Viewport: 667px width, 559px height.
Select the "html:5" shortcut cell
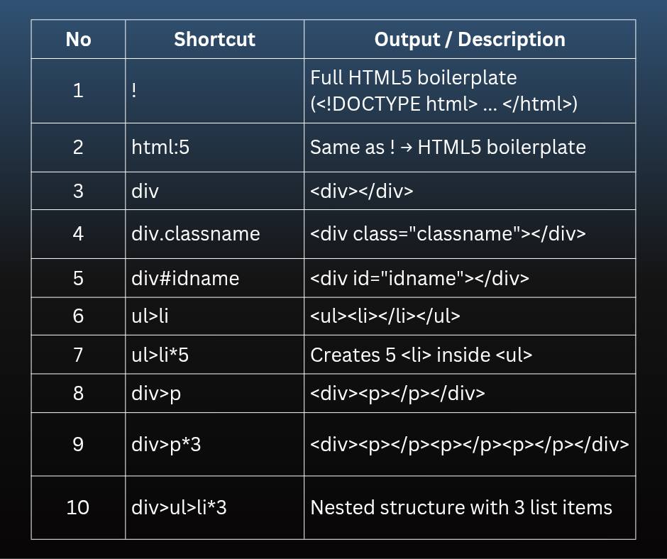click(214, 148)
